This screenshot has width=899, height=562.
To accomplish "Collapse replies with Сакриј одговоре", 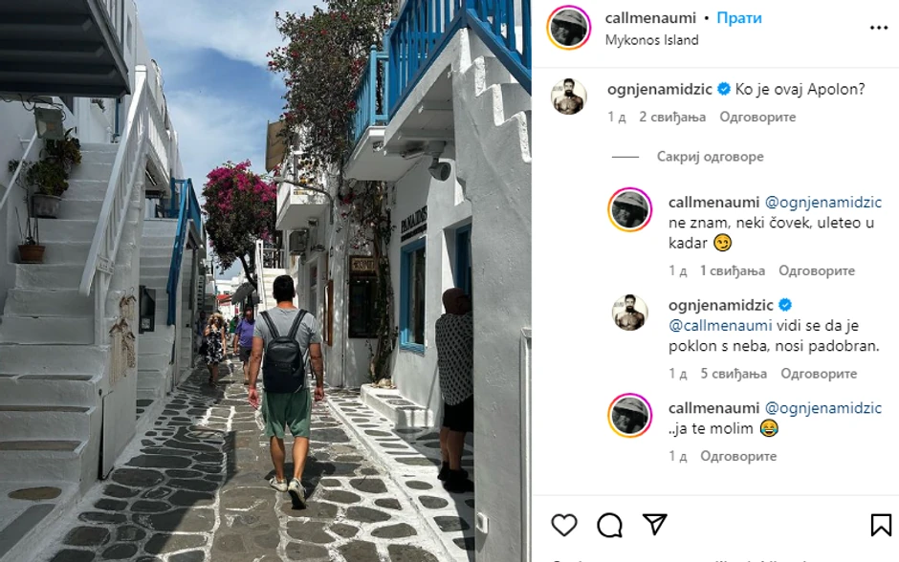I will tap(710, 157).
